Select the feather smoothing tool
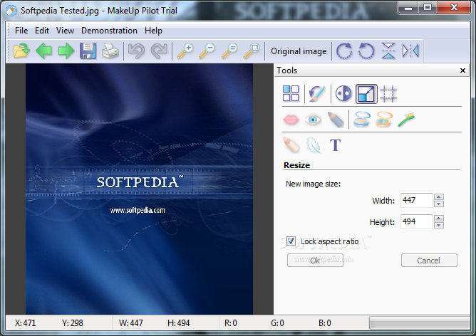The width and height of the screenshot is (476, 336). [313, 145]
